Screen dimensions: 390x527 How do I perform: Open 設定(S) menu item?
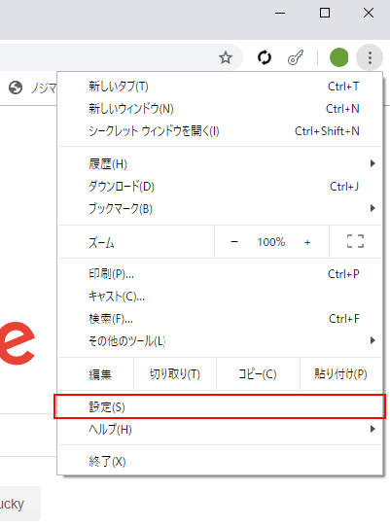coord(220,406)
